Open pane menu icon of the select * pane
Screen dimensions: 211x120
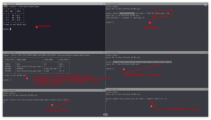pos(104,4)
